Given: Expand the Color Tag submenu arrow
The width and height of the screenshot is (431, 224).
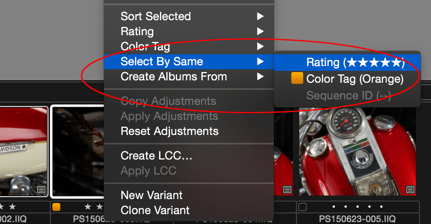Looking at the screenshot, I should click(260, 46).
